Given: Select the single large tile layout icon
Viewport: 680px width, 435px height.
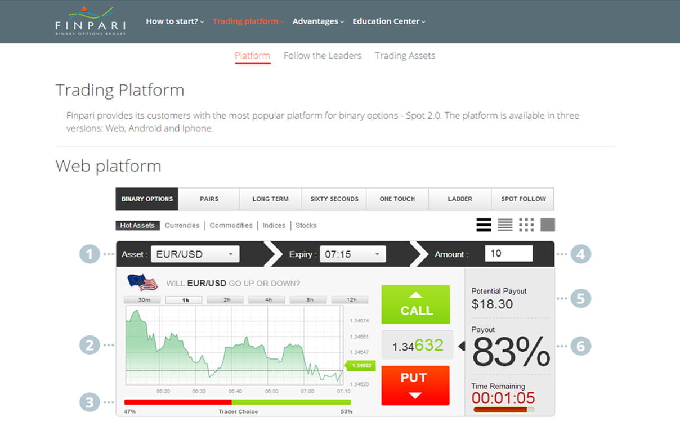Looking at the screenshot, I should tap(548, 225).
